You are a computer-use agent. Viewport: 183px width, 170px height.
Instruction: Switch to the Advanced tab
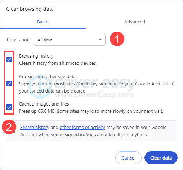pos(135,22)
